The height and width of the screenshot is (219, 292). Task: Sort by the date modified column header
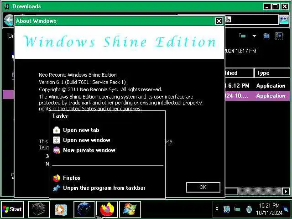point(239,73)
